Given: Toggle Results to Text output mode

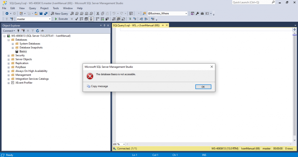Looking at the screenshot, I should click(x=114, y=19).
